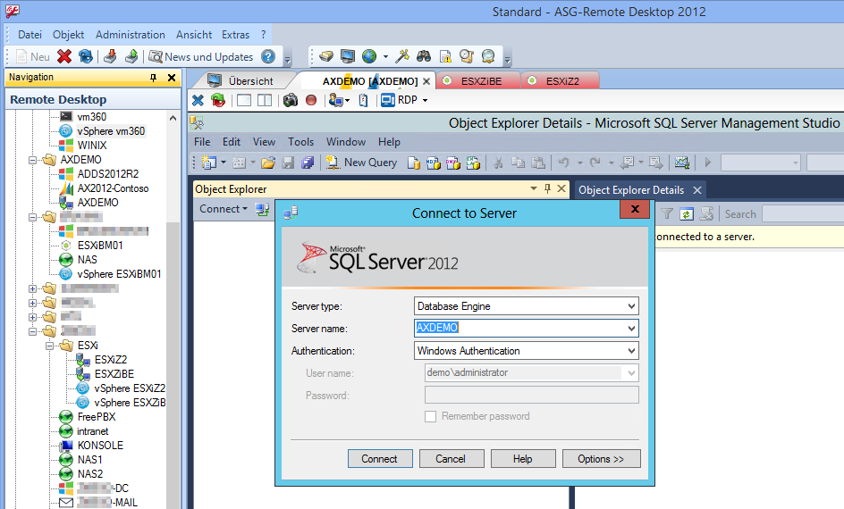Toggle the Remember password checkbox
The image size is (844, 509).
pos(430,416)
